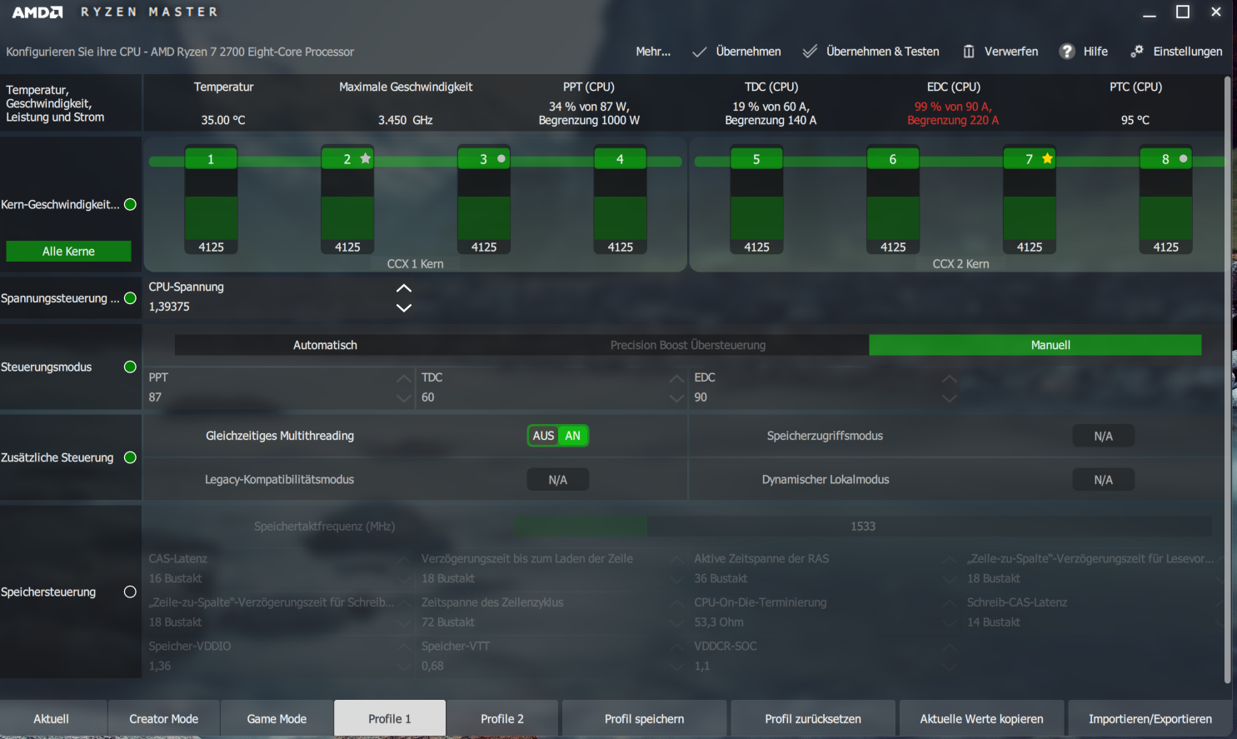
Task: Enable Speichersteuerung section circle
Action: click(130, 592)
